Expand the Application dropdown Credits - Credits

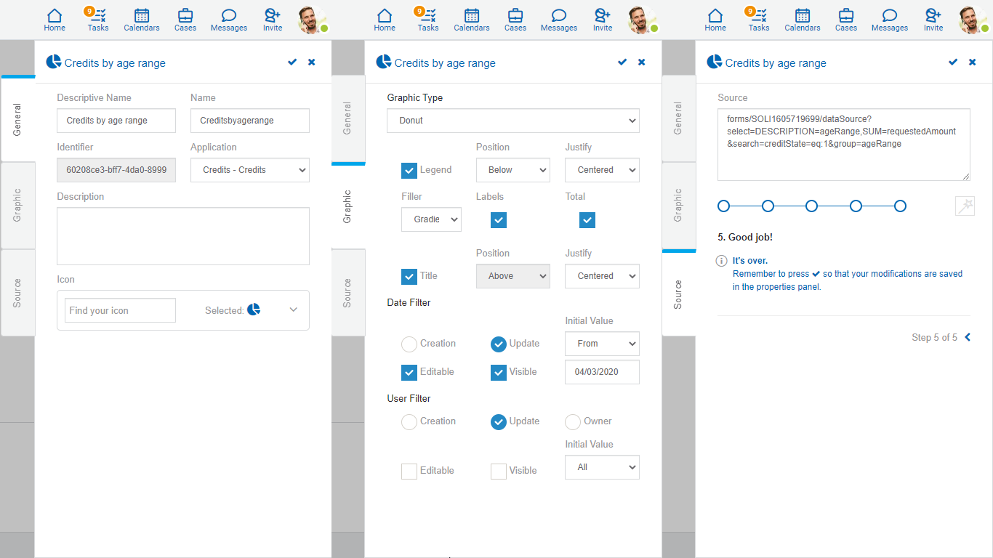coord(249,170)
